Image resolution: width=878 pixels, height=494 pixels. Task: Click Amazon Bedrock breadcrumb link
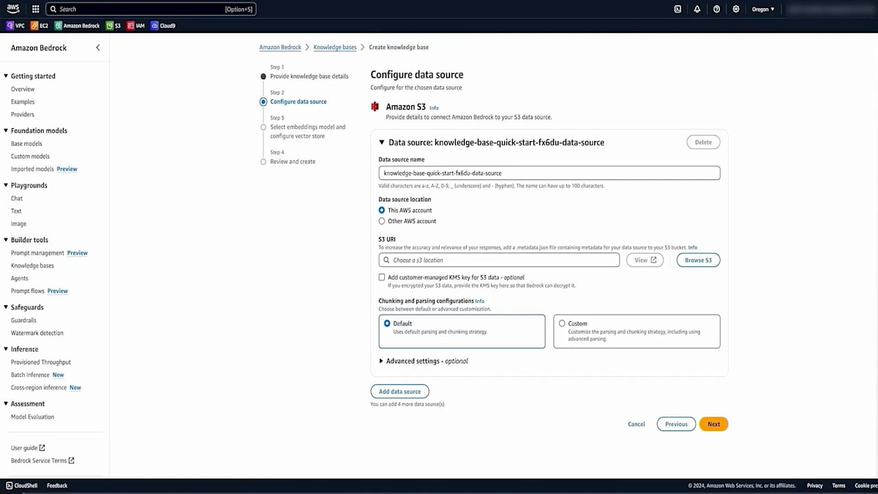pos(280,48)
